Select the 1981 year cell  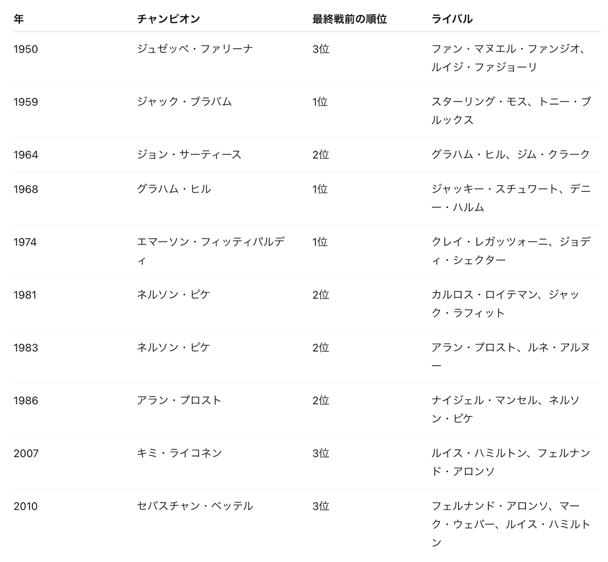tap(25, 295)
